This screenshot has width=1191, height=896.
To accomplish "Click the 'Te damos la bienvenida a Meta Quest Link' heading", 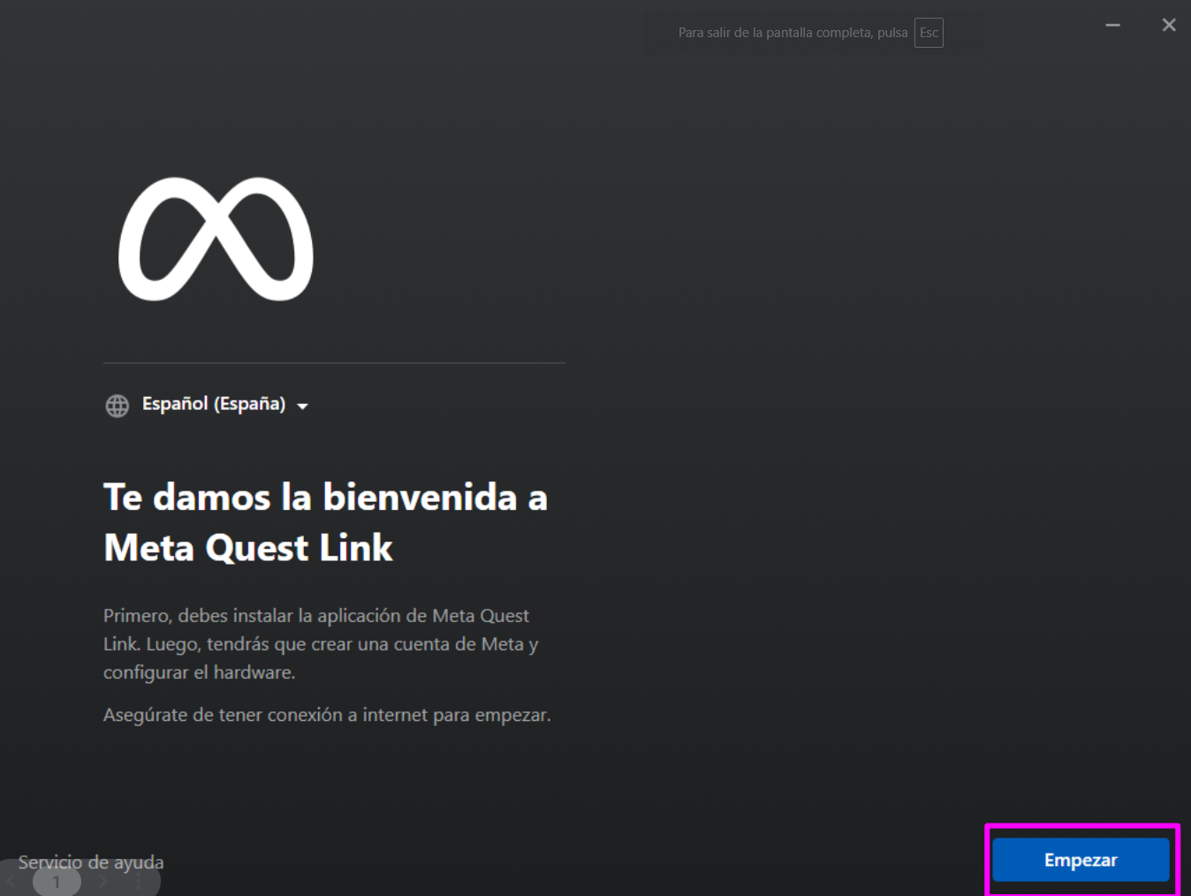I will pyautogui.click(x=326, y=522).
